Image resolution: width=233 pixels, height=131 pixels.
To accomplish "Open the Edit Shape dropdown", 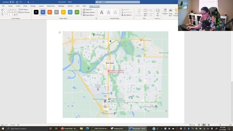I will coord(23,9).
